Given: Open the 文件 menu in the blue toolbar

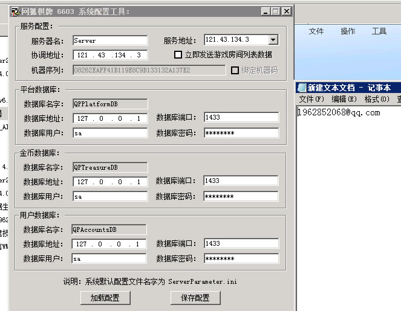Looking at the screenshot, I should click(316, 31).
